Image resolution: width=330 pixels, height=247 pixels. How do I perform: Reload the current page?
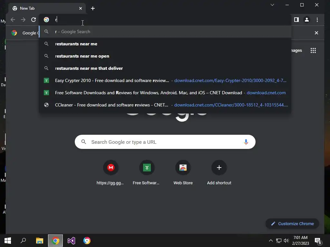point(34,20)
